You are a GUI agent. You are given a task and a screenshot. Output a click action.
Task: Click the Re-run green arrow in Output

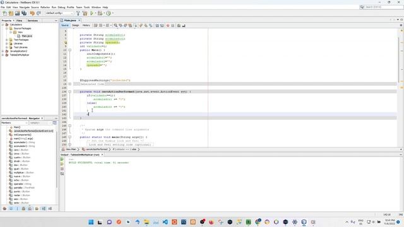62,160
